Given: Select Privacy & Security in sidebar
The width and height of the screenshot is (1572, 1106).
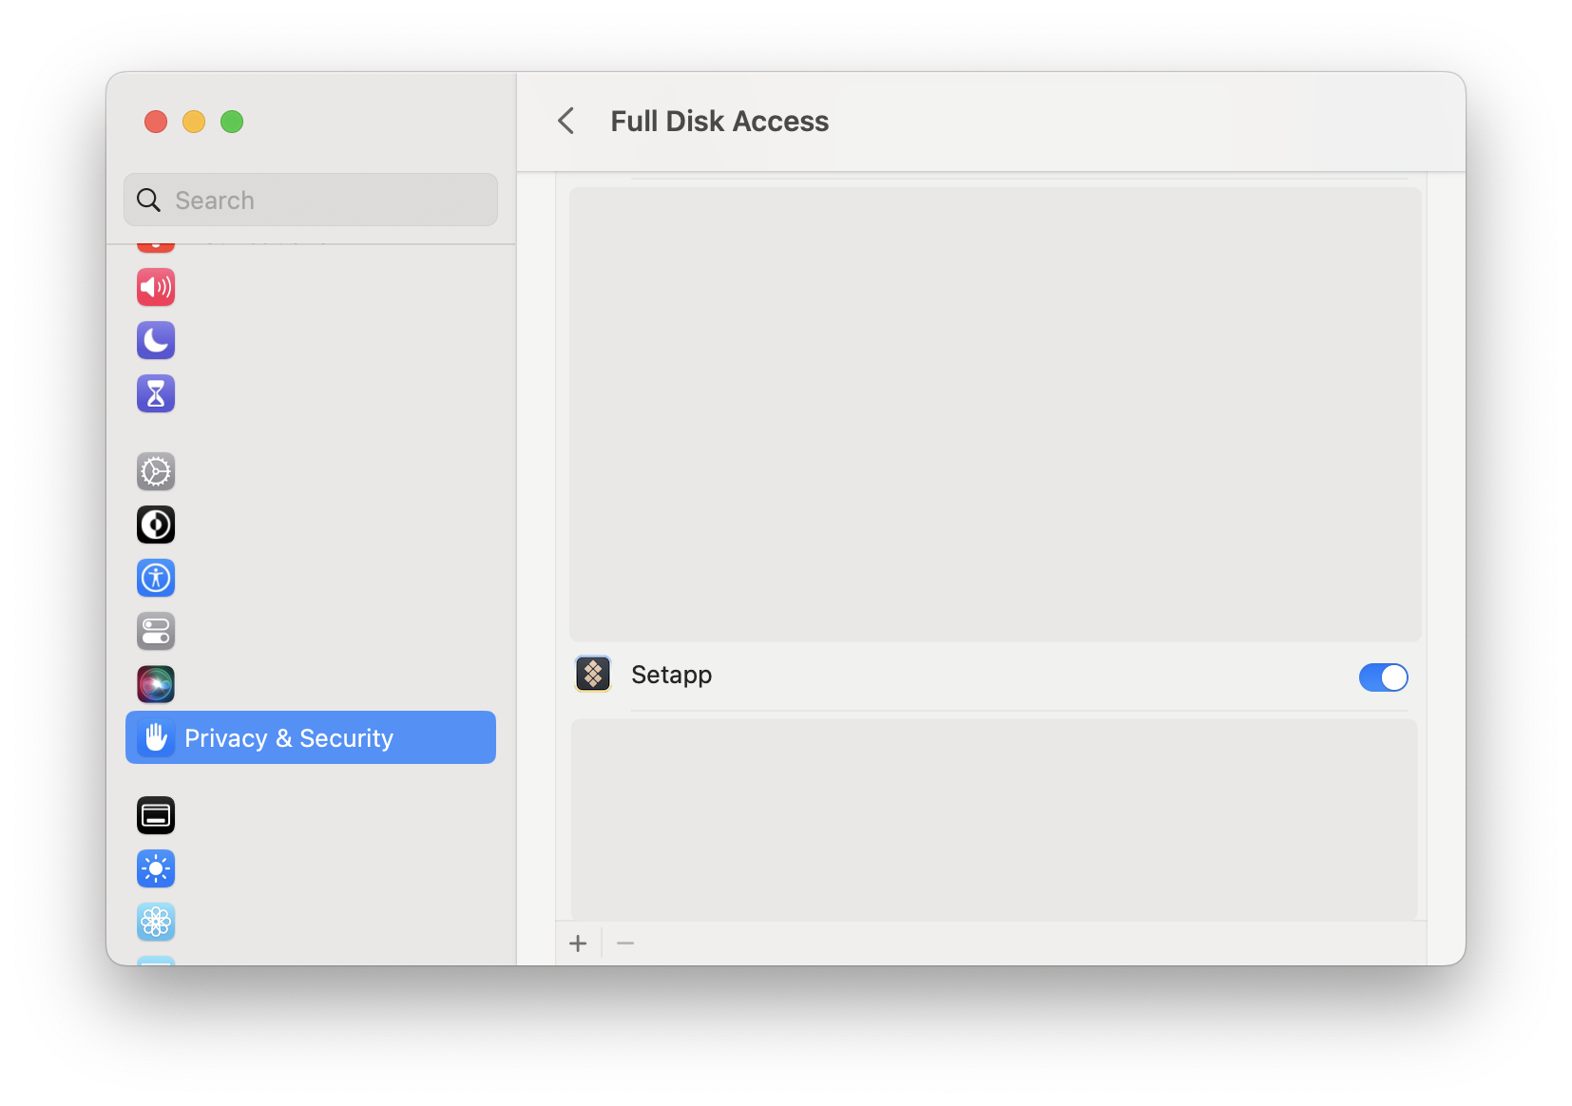Looking at the screenshot, I should [311, 737].
